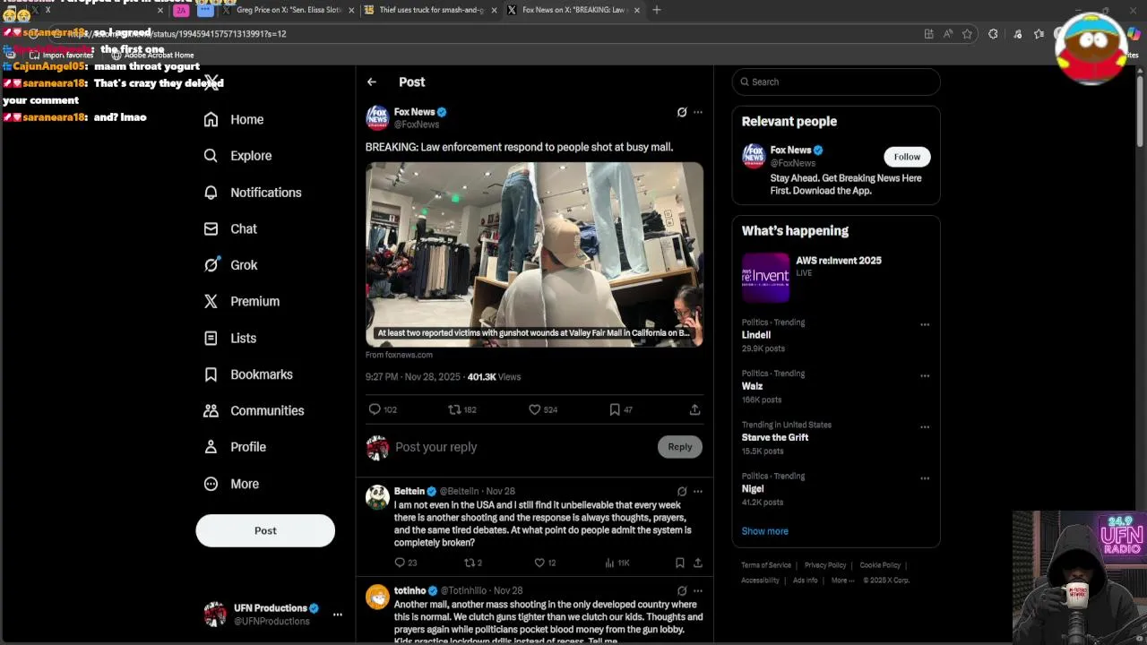Open Lists from the sidebar
Screen dimensions: 1147x645
230,338
